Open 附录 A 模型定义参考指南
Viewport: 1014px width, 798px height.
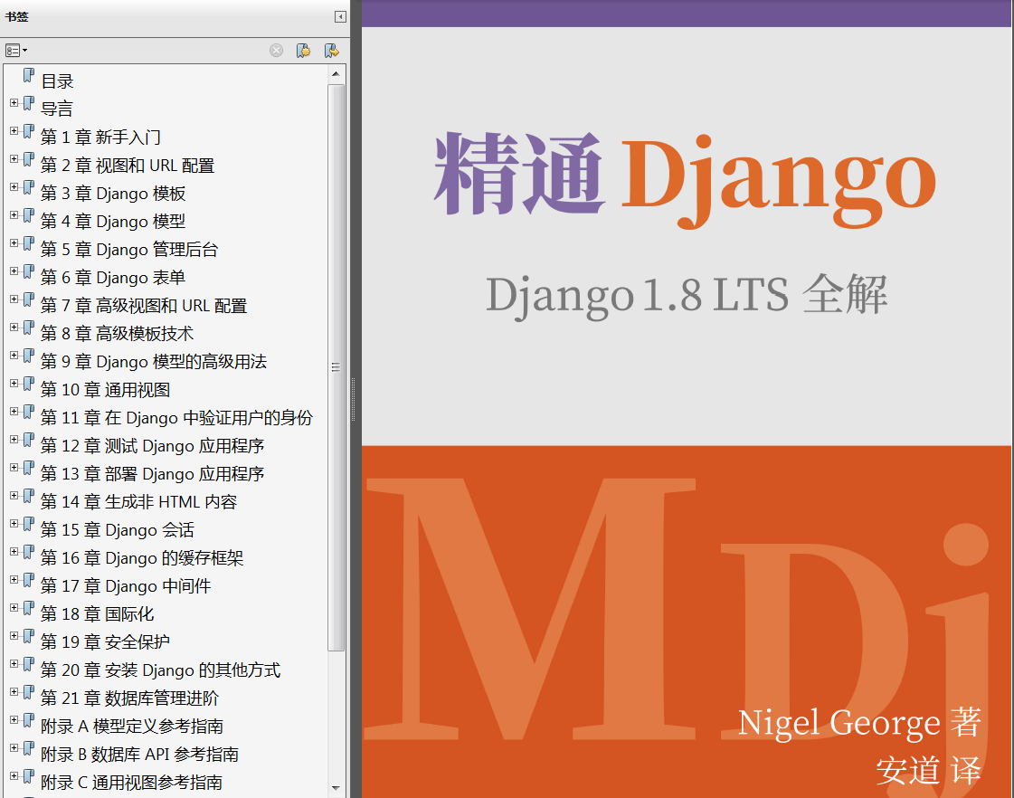tap(132, 727)
